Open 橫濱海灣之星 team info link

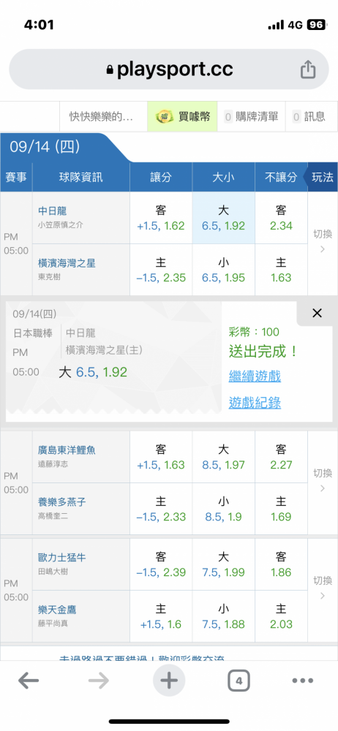point(67,263)
